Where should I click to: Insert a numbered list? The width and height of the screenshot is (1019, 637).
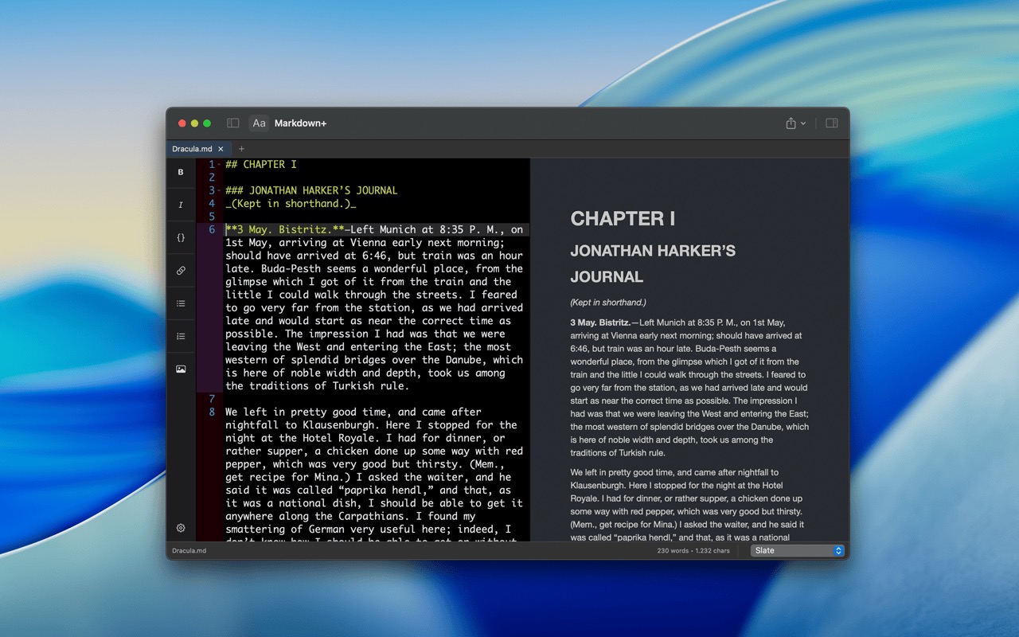181,336
